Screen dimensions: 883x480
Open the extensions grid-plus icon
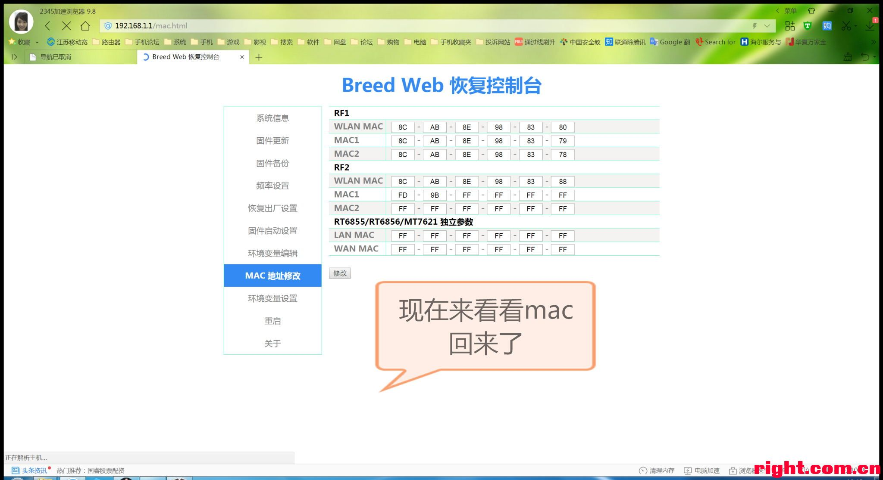coord(789,26)
